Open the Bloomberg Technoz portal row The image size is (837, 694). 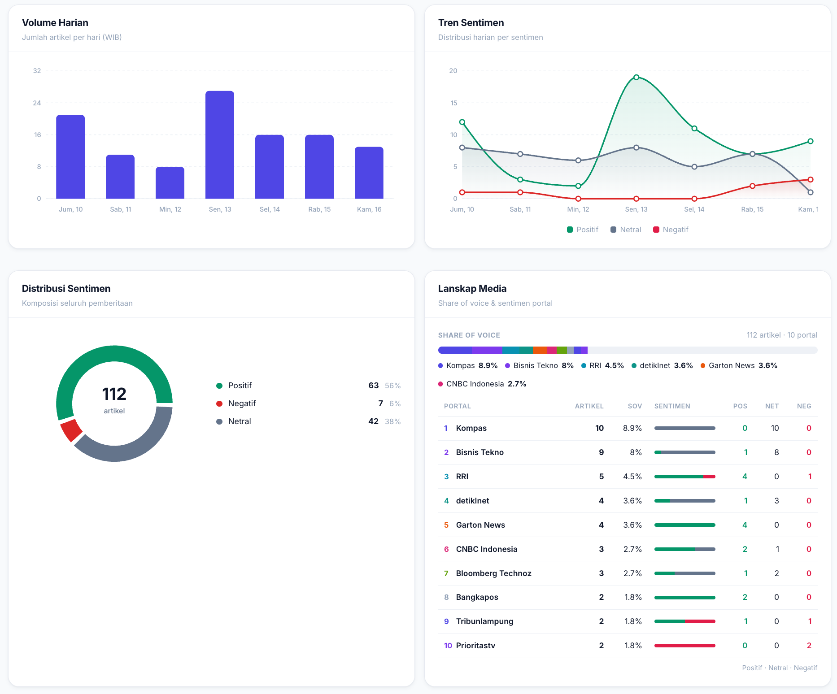(628, 573)
